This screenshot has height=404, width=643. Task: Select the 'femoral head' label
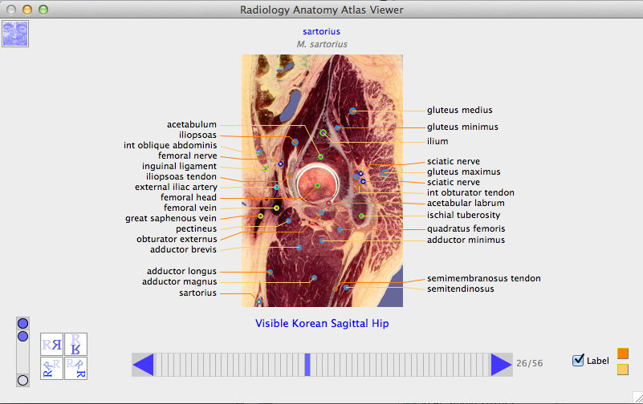point(189,198)
